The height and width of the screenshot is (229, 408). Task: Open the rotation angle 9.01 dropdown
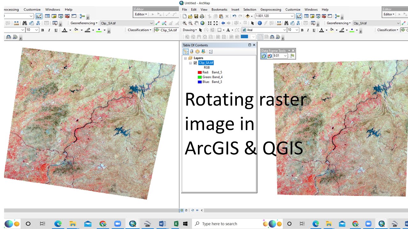[x=285, y=56]
